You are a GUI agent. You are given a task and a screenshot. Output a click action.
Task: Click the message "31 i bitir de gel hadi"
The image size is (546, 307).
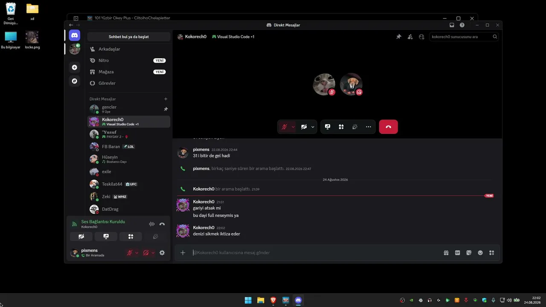[212, 156]
